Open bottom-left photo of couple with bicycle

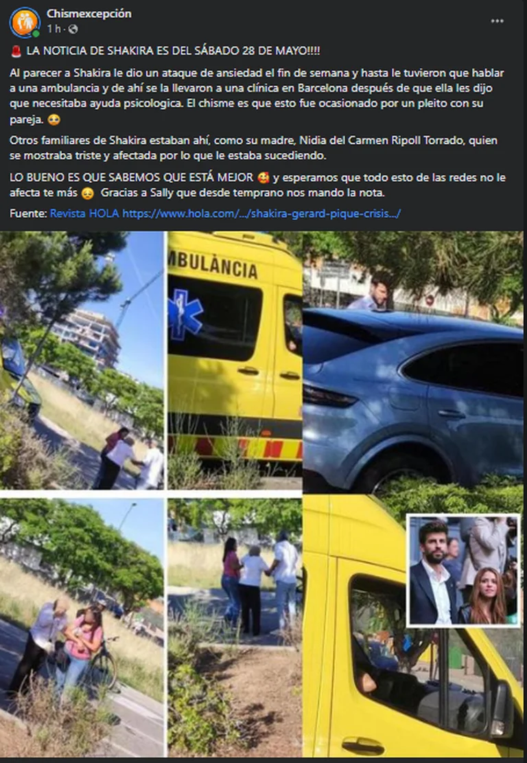82,627
